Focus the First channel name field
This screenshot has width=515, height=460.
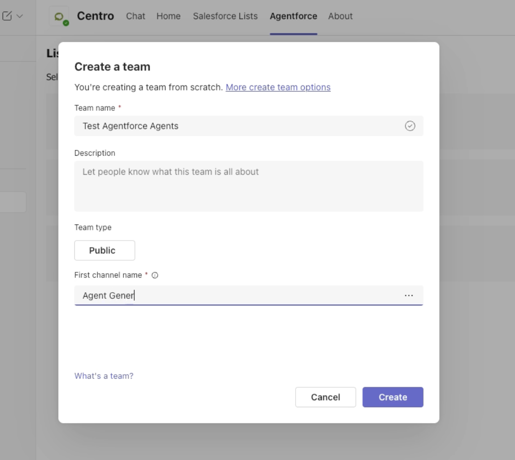coord(248,295)
